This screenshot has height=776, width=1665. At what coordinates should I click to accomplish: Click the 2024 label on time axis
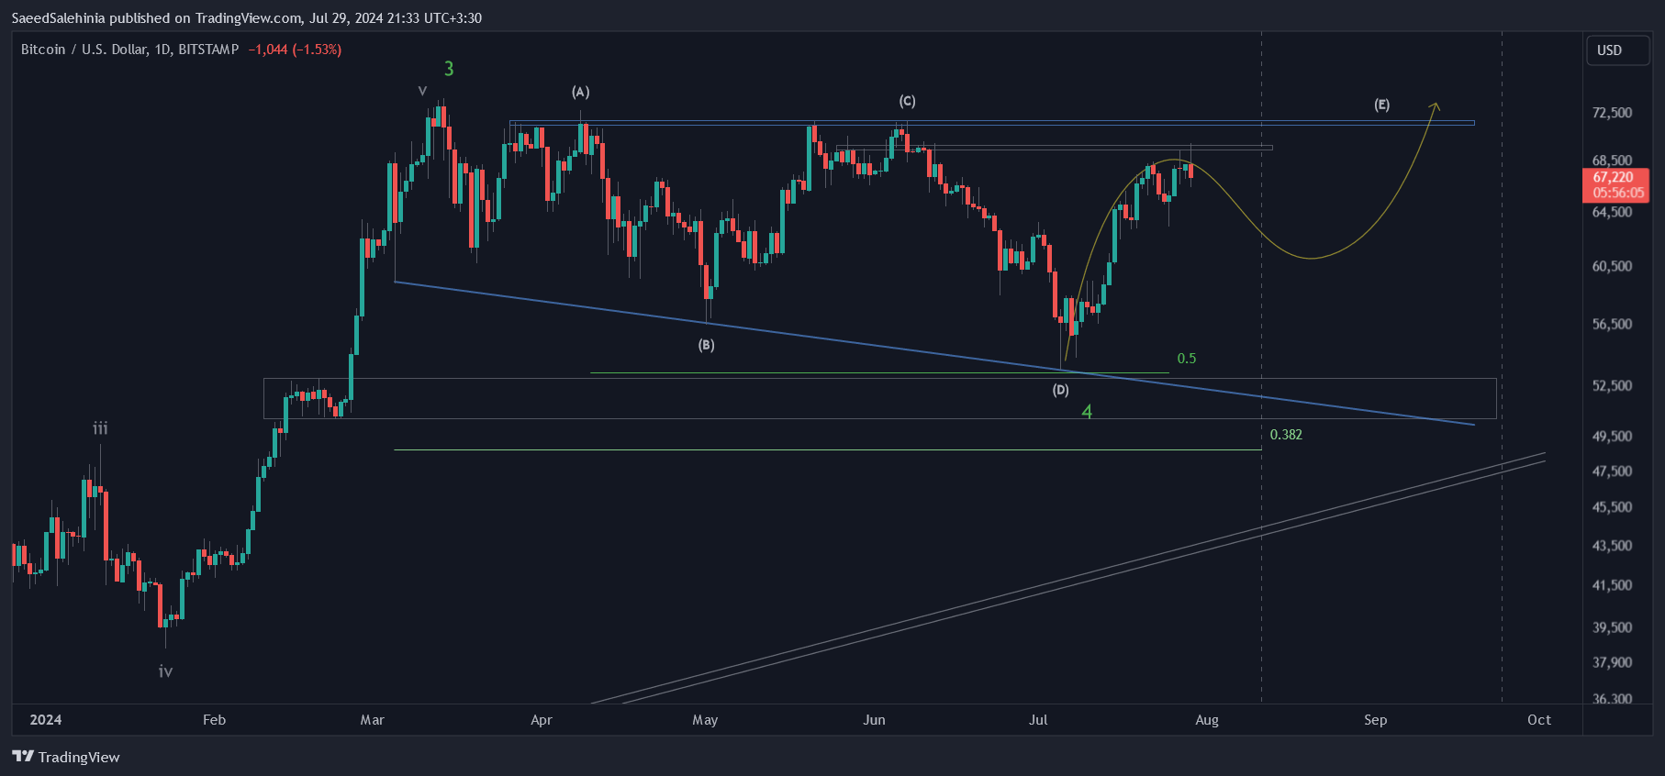46,720
